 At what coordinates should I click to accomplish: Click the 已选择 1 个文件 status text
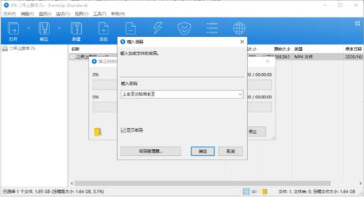coord(53,191)
